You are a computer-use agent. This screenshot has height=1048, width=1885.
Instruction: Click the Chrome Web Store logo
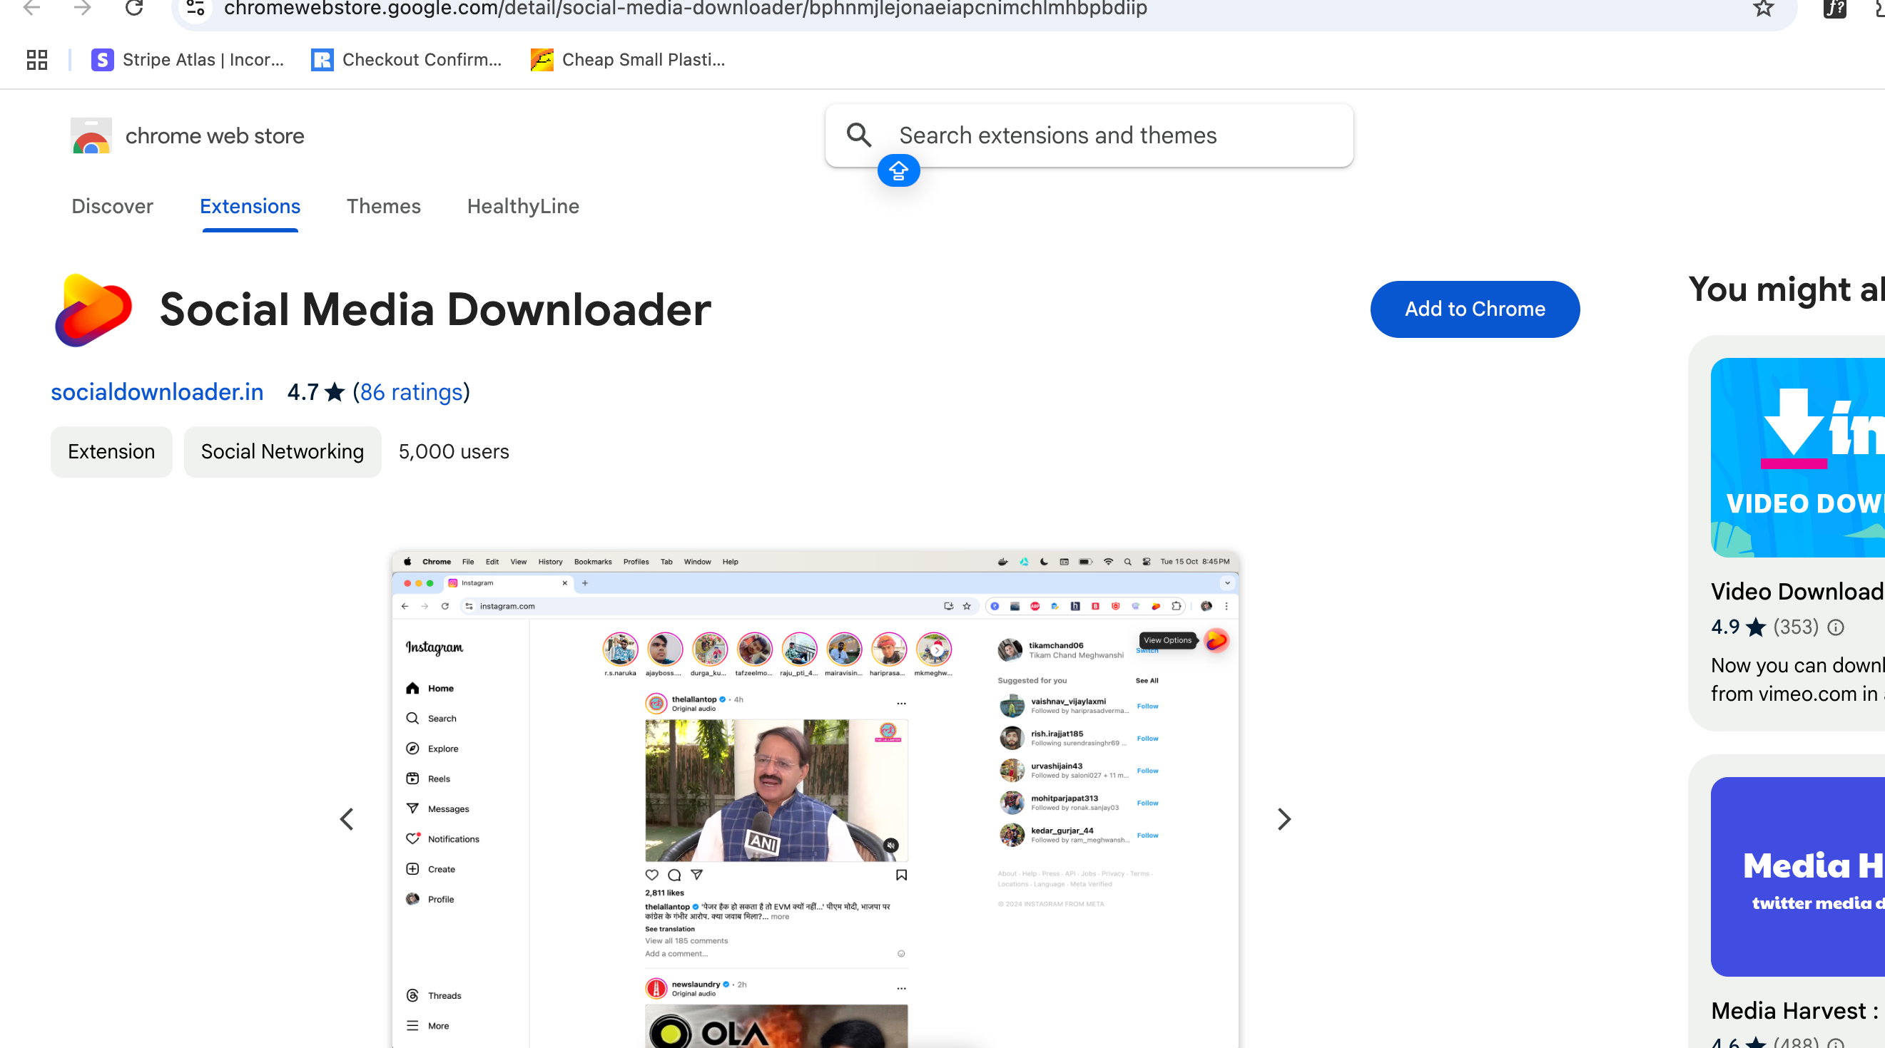click(x=91, y=135)
